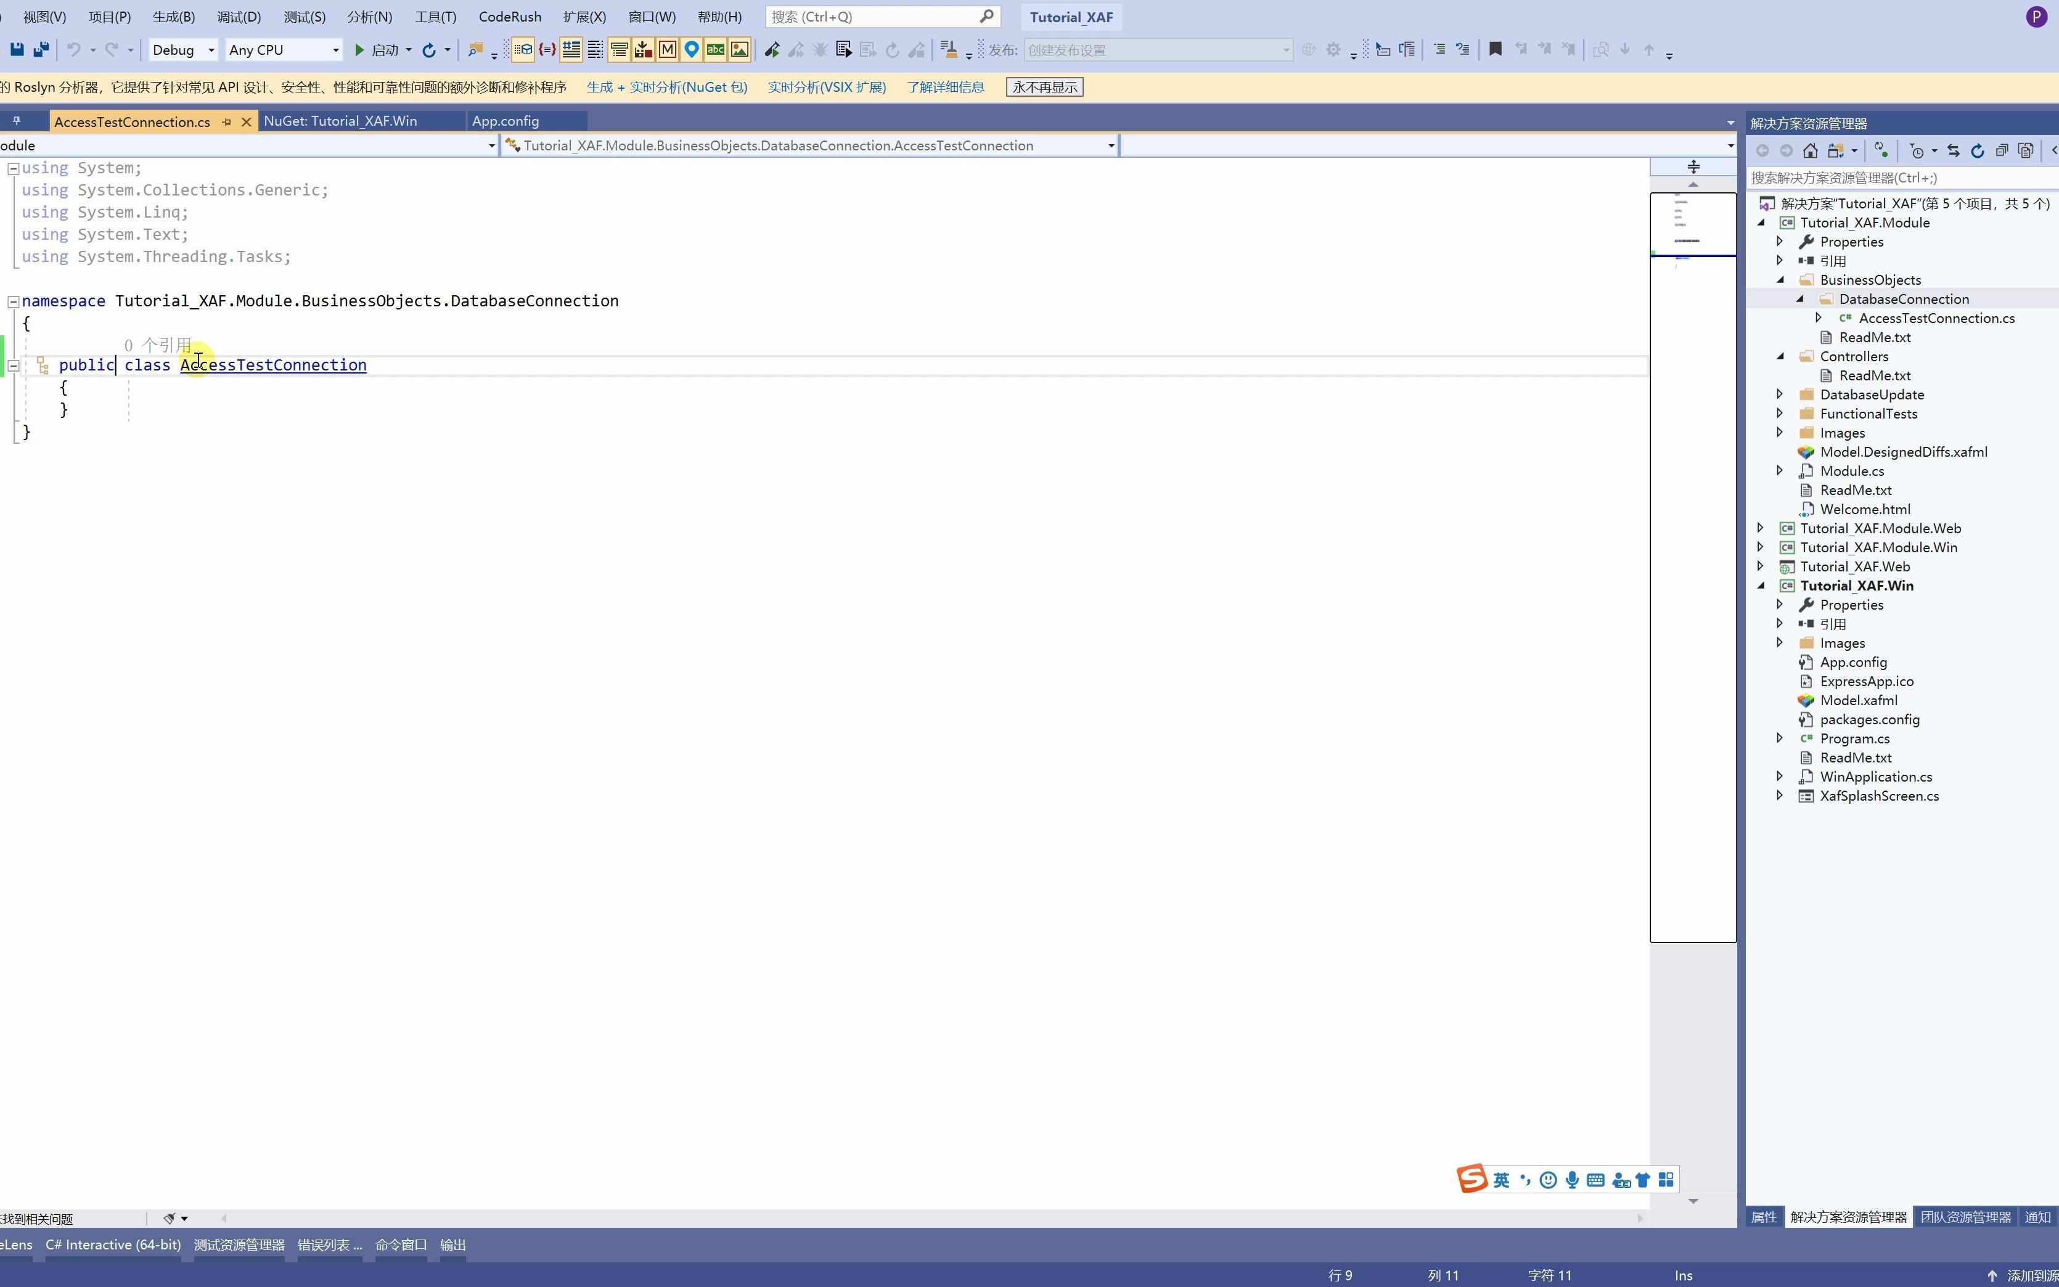Click the Sogou emoji smiley icon
This screenshot has width=2059, height=1287.
pyautogui.click(x=1549, y=1180)
